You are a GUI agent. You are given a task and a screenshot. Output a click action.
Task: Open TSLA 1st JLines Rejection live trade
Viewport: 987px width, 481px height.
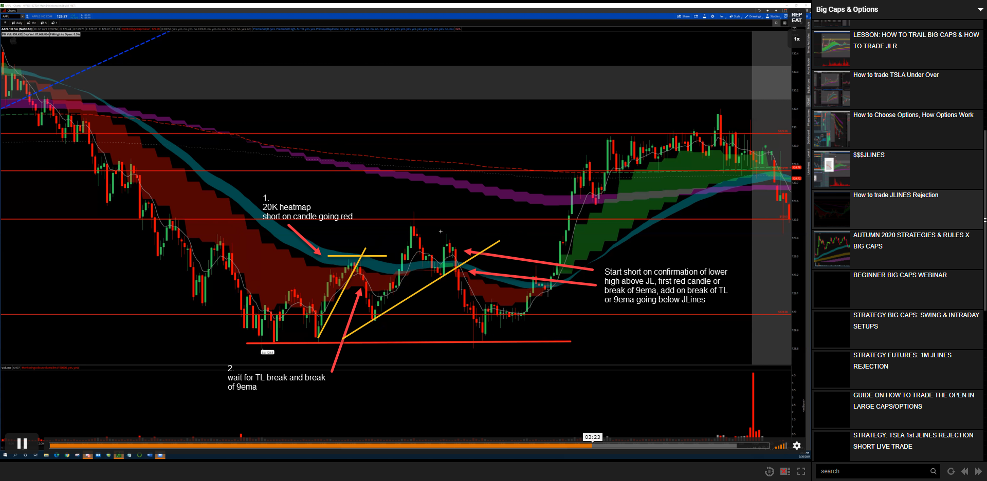click(898, 447)
